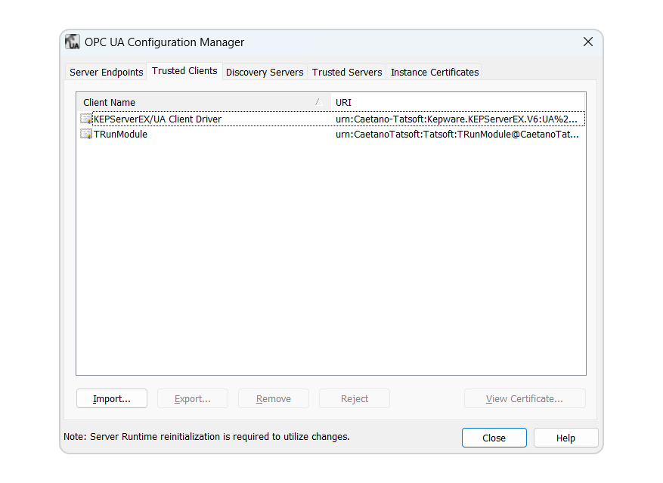Open the Help button
The image size is (663, 483).
(x=565, y=438)
